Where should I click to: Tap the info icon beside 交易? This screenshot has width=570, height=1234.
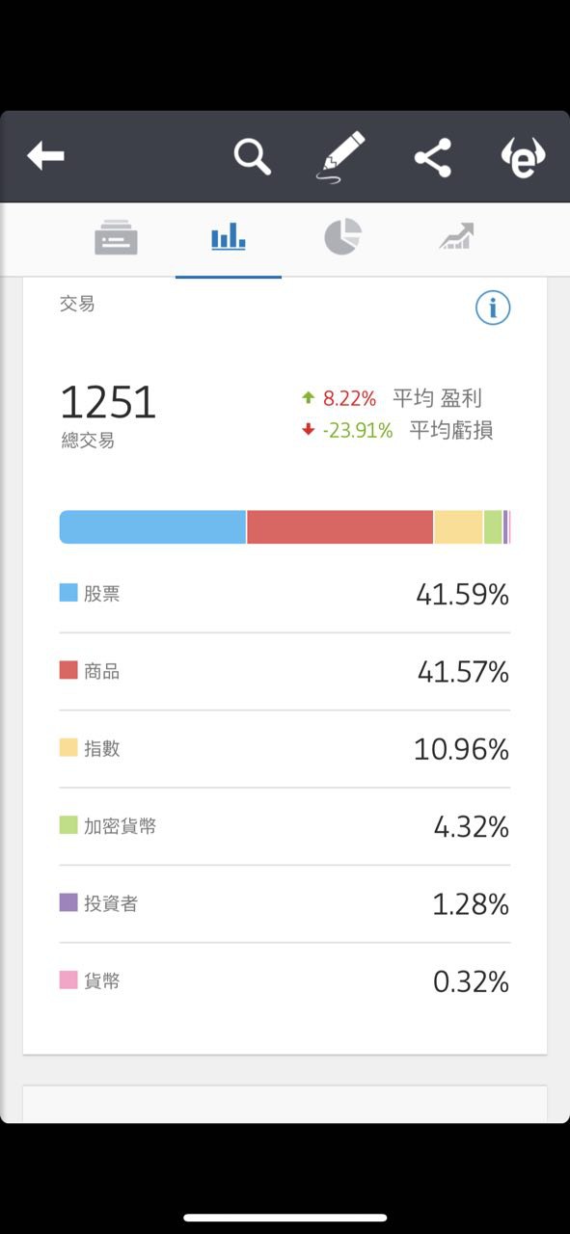(493, 308)
